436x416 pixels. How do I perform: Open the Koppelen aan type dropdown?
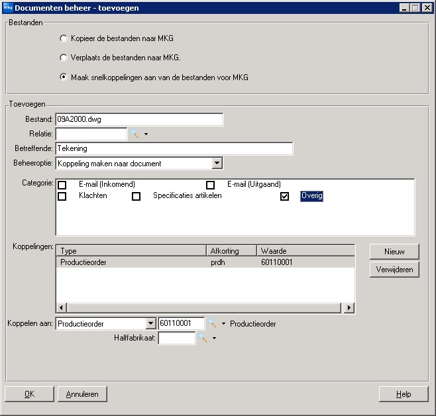pyautogui.click(x=150, y=323)
